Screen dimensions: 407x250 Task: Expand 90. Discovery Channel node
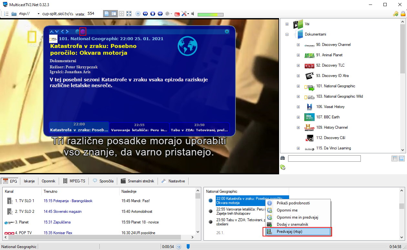(x=298, y=45)
